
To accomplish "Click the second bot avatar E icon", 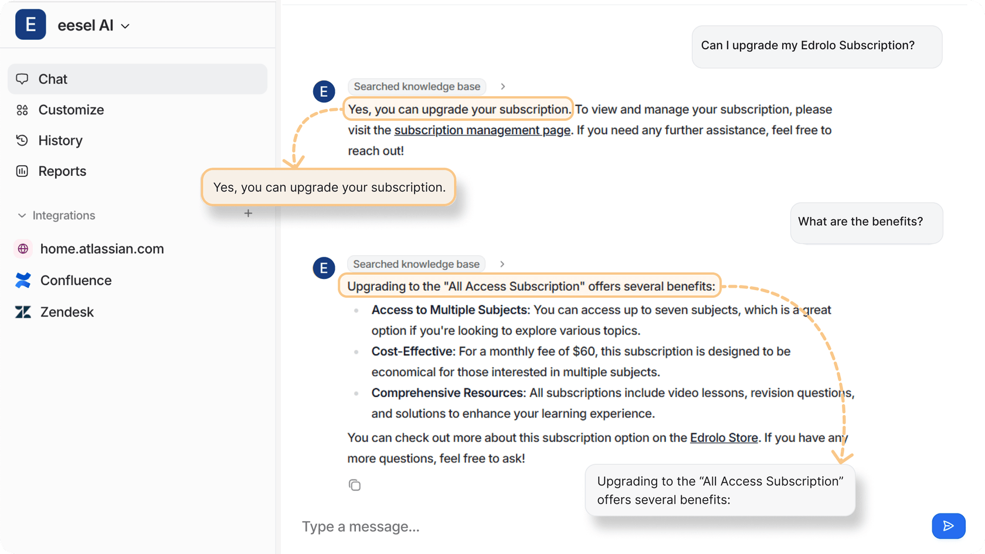I will point(324,268).
